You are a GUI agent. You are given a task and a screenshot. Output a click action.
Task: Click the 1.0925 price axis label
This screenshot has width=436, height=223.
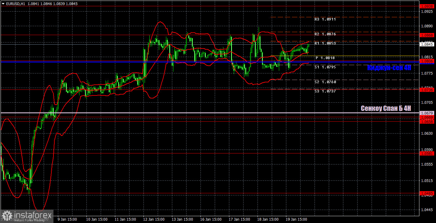click(x=427, y=11)
